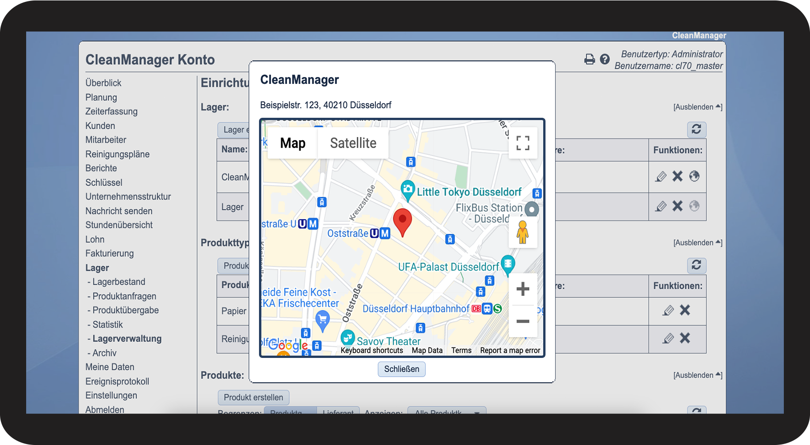This screenshot has width=810, height=445.
Task: Click the edit pencil in the first Lager row
Action: [x=661, y=176]
